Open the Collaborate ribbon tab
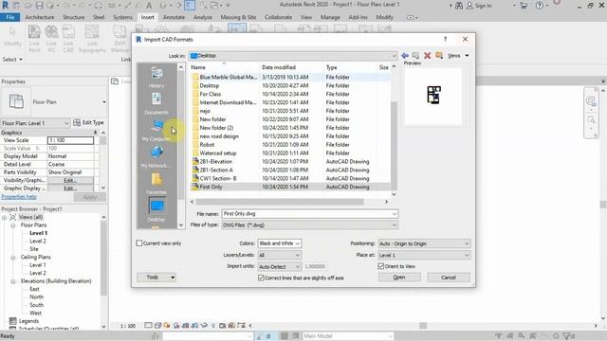Viewport: 607px width, 341px height. click(x=278, y=17)
